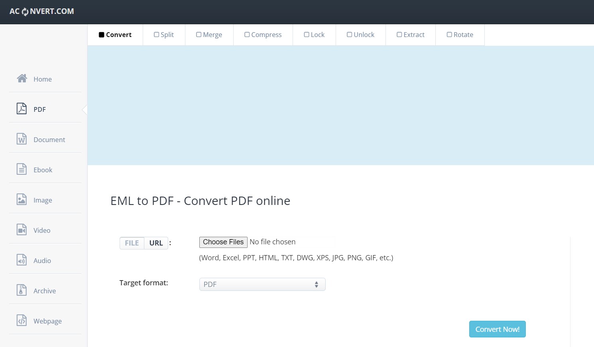Switch input mode to FILE
Screen dimensions: 594x347
[132, 243]
